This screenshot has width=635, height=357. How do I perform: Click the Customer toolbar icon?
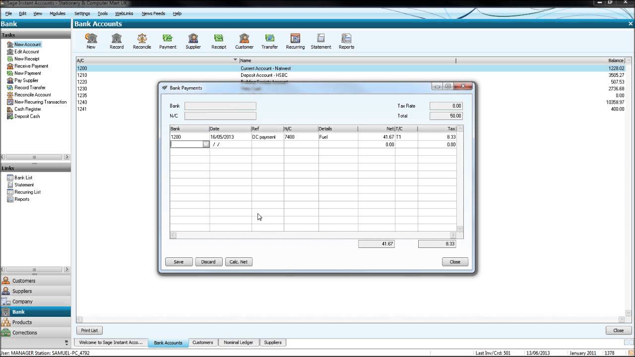[x=244, y=41]
